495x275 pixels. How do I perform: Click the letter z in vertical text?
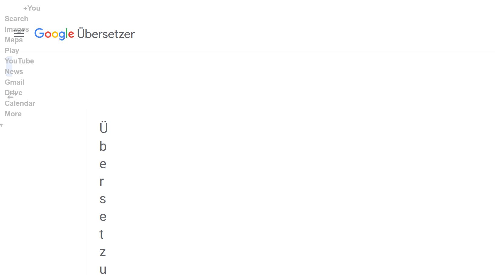[103, 252]
